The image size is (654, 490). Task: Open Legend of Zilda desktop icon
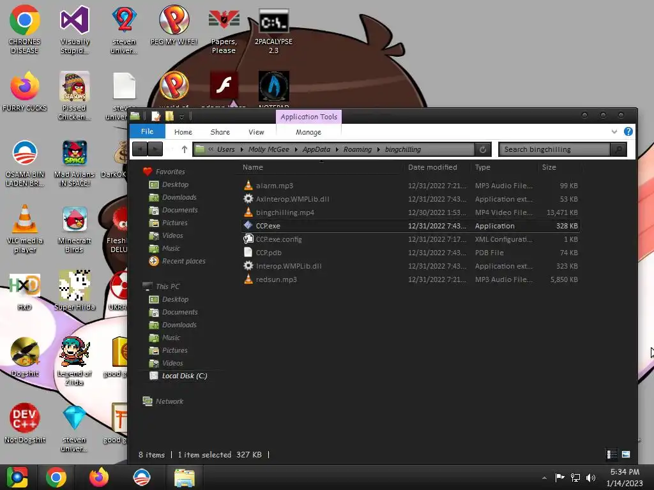coord(74,361)
